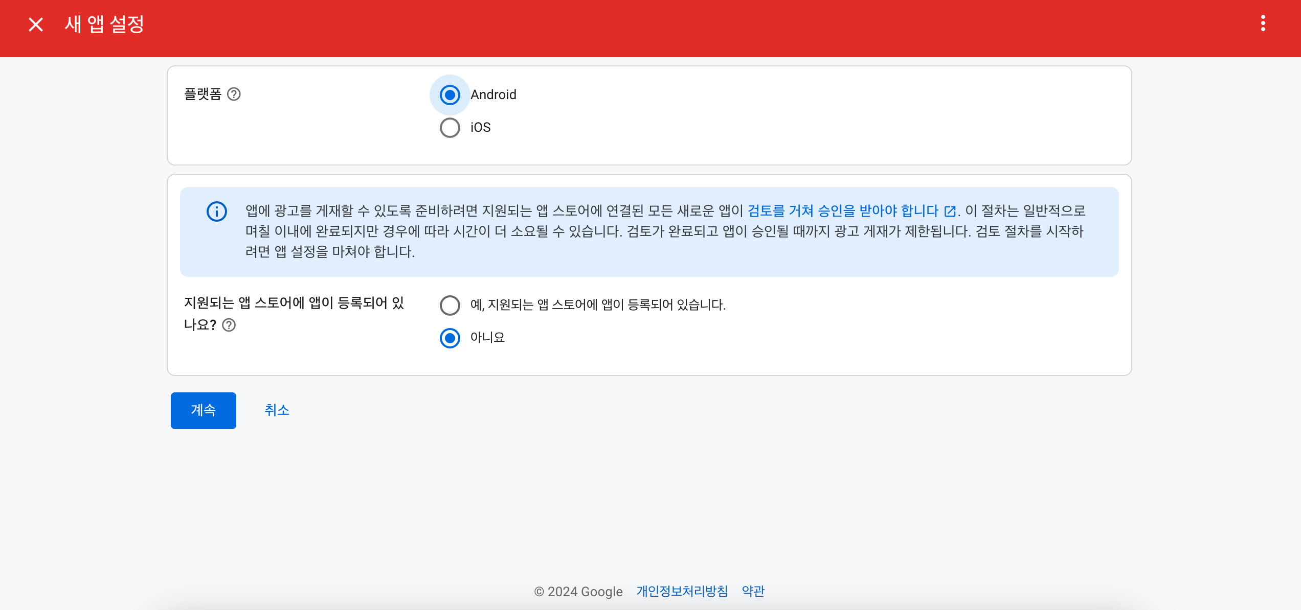Select the 아니요 radio button

pos(450,338)
